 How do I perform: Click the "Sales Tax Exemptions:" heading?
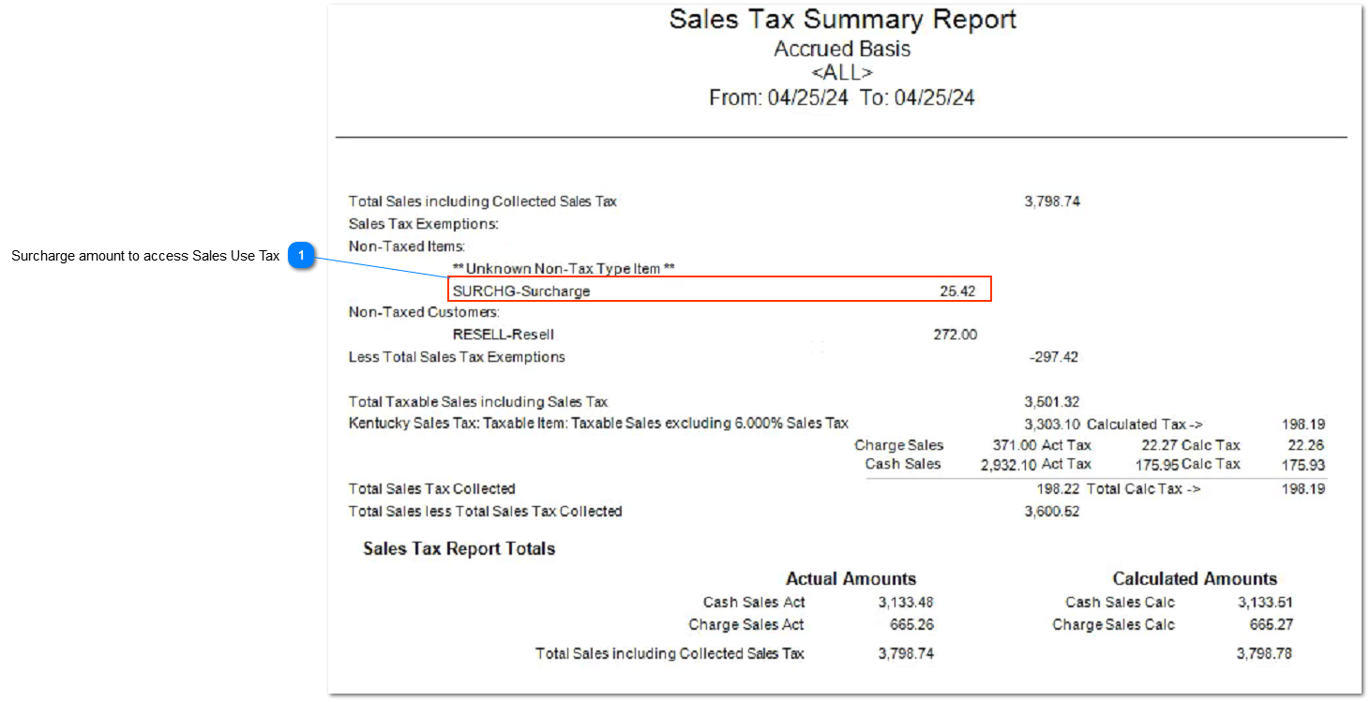point(423,224)
